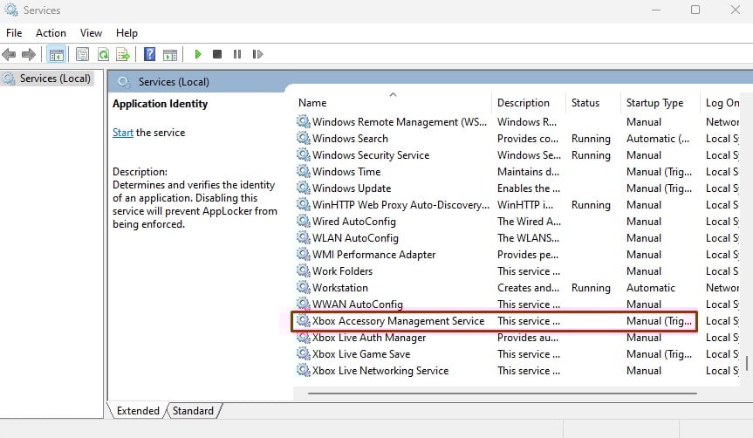Viewport: 753px width, 438px height.
Task: Sort the list by the Name column header
Action: click(x=393, y=103)
